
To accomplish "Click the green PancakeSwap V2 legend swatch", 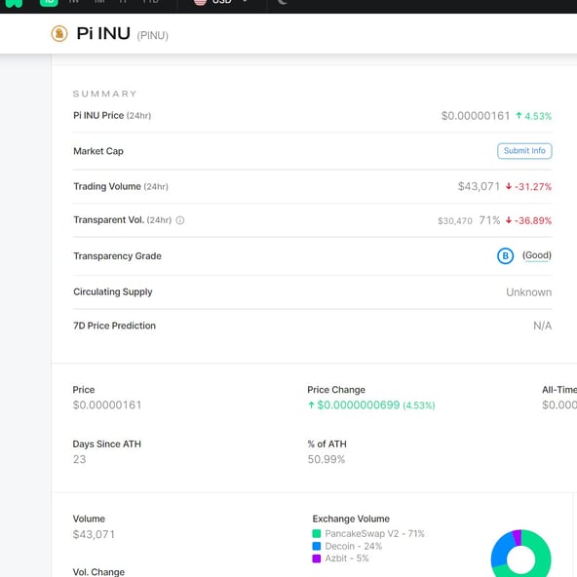I will tap(317, 533).
